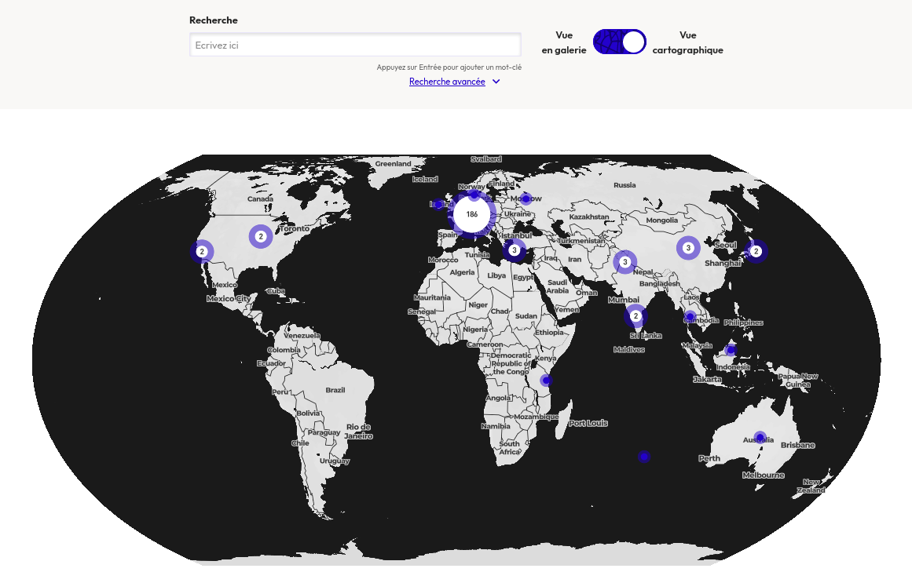Click the marker near Cambodia
Image resolution: width=912 pixels, height=572 pixels.
coord(690,318)
